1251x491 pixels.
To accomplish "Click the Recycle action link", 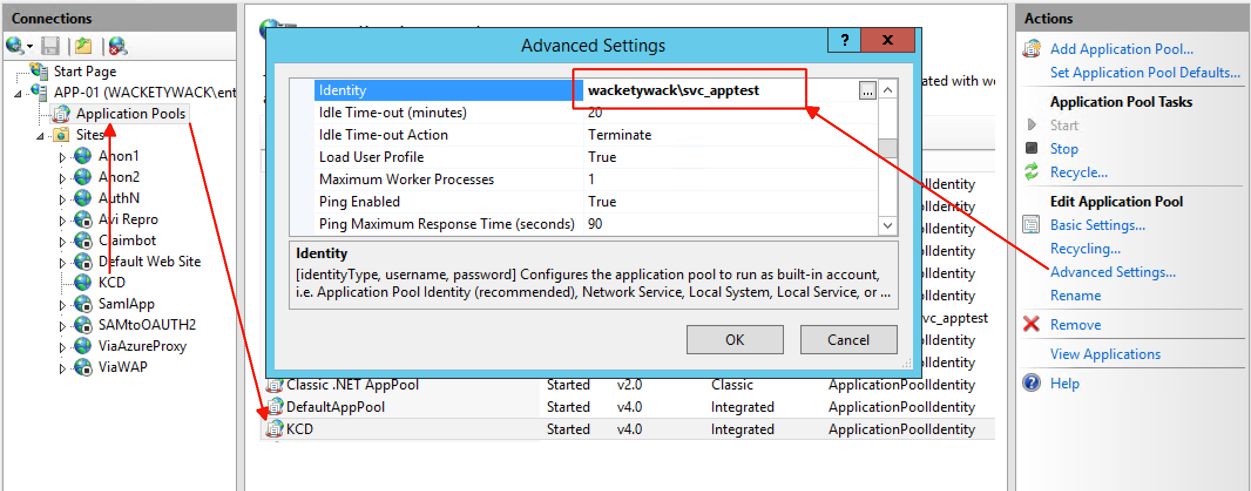I will pyautogui.click(x=1078, y=172).
